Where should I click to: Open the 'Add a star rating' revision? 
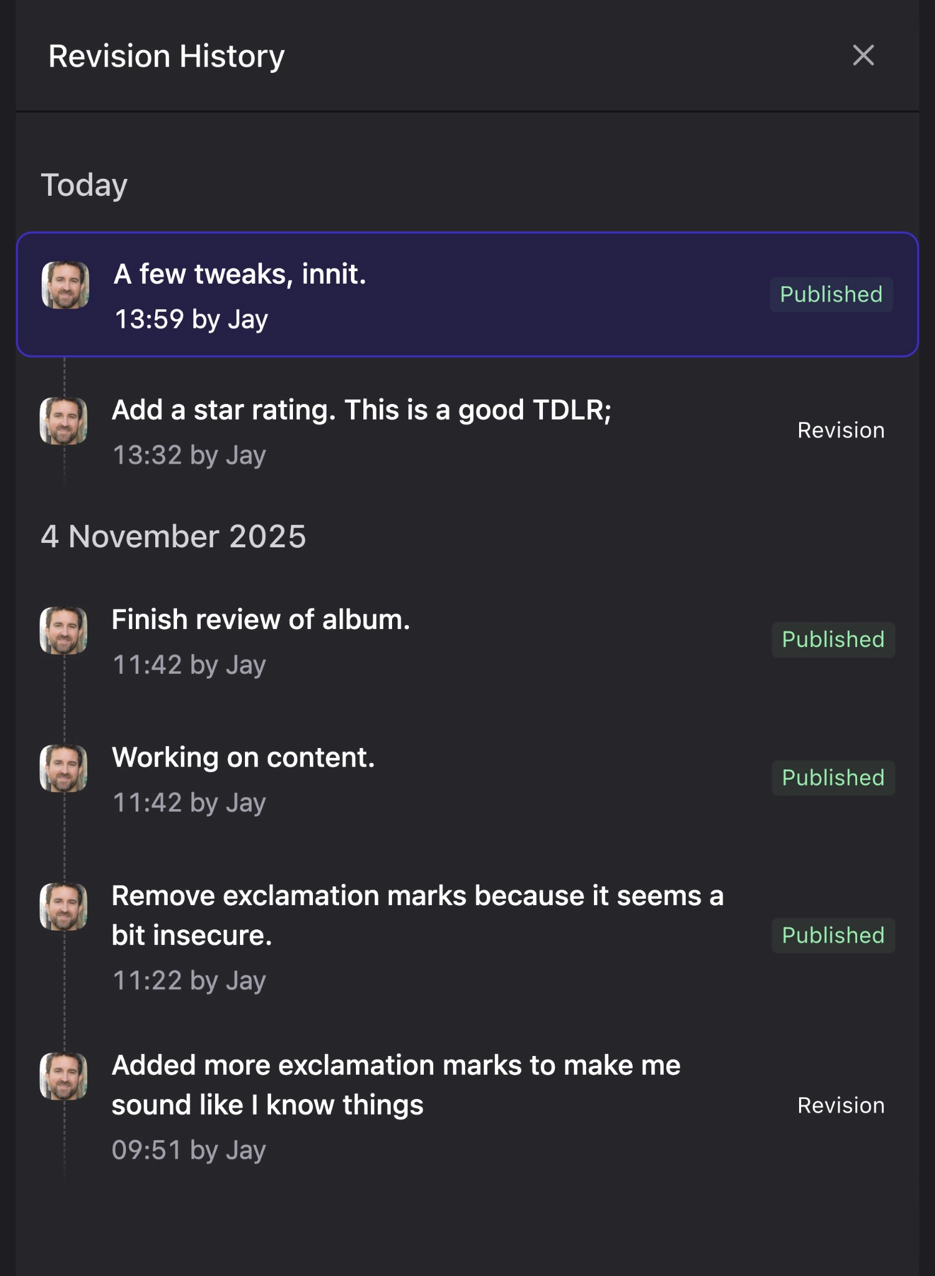[362, 410]
